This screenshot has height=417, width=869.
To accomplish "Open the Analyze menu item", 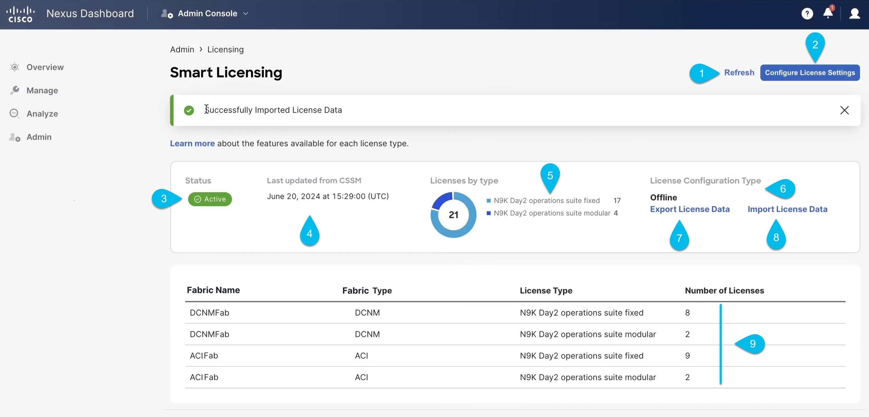I will [42, 113].
